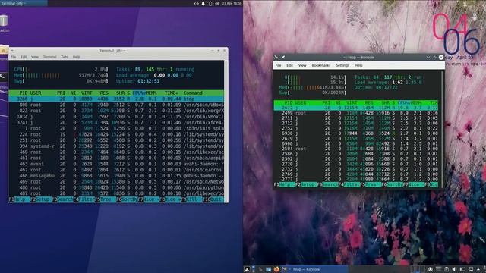Open View menu in Konsole window
The width and height of the screenshot is (486, 273).
coord(302,65)
